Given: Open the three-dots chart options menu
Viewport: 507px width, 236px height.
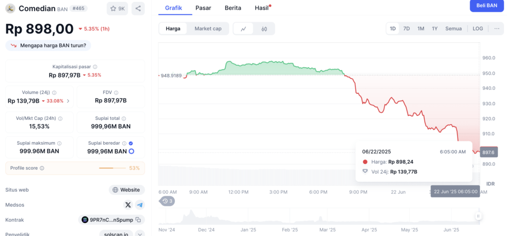Looking at the screenshot, I should coord(497,28).
